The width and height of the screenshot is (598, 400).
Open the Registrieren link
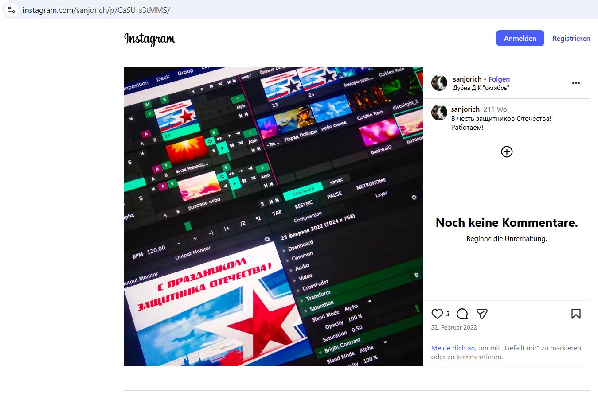[x=571, y=38]
